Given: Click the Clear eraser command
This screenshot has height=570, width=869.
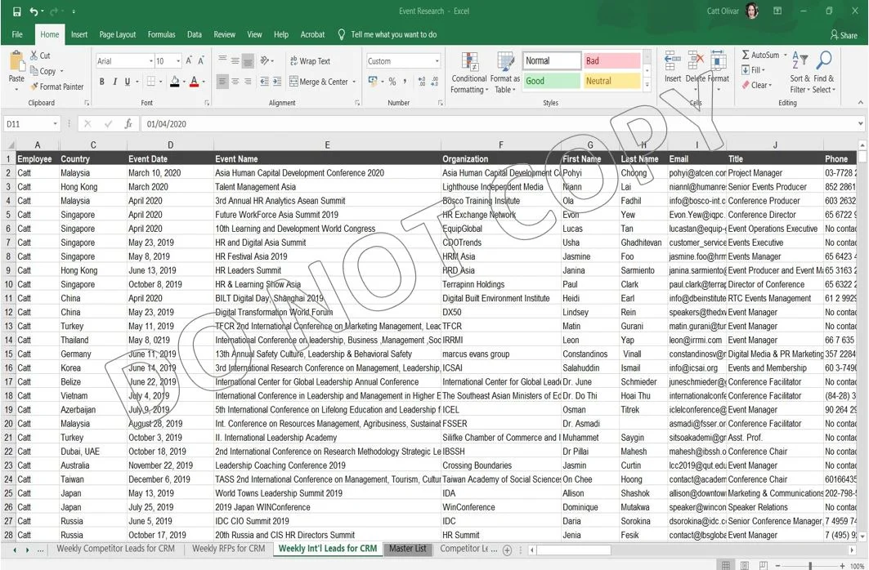Looking at the screenshot, I should tap(756, 85).
